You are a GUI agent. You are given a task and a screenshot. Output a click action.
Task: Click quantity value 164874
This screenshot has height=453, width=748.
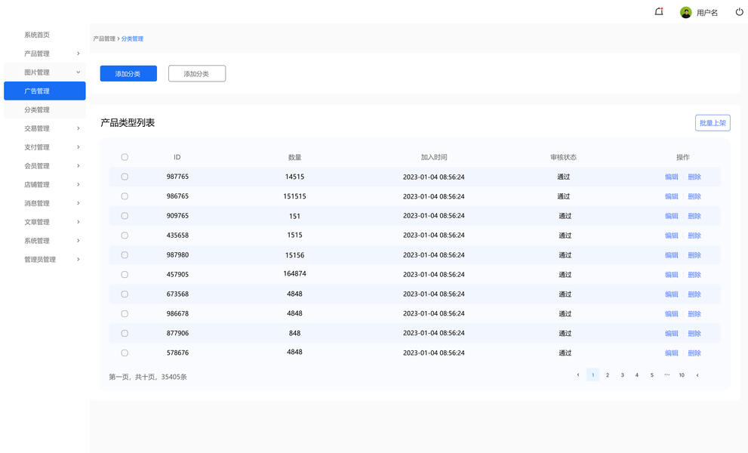coord(295,273)
